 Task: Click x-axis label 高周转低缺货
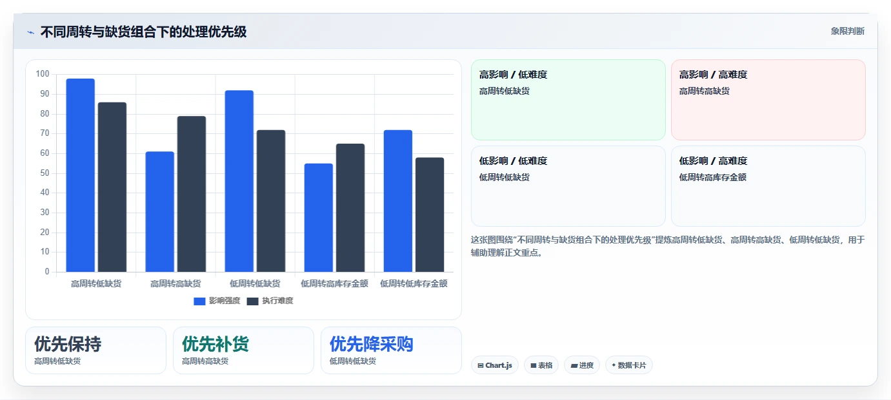(95, 283)
